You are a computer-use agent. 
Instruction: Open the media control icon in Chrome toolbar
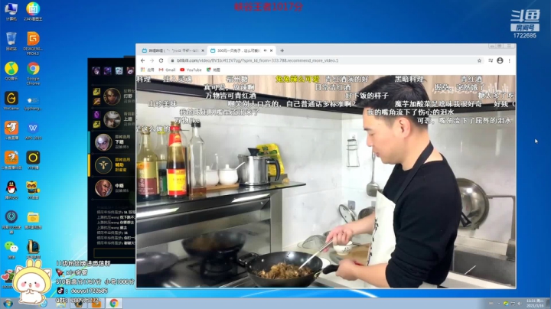tap(491, 60)
